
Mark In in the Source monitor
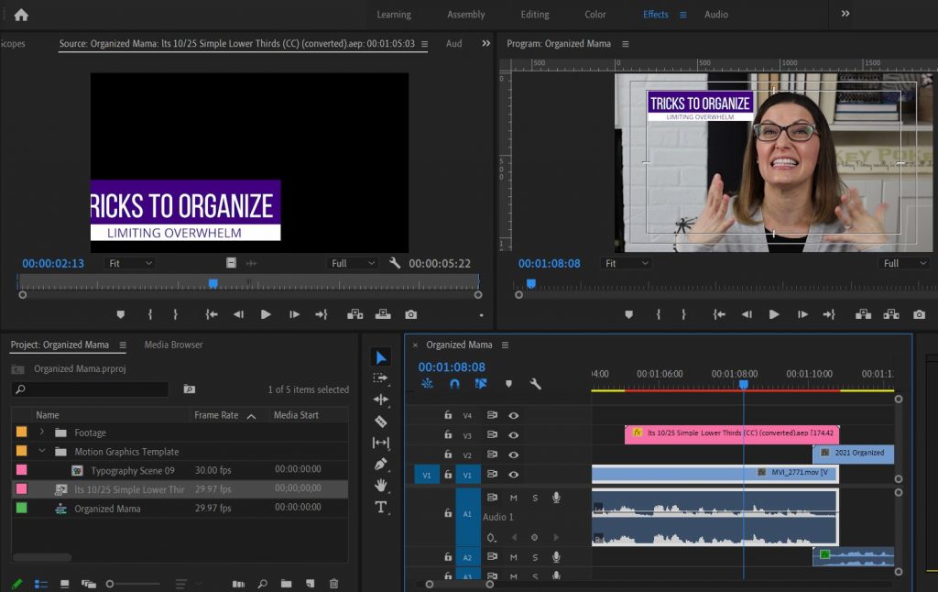pyautogui.click(x=150, y=314)
